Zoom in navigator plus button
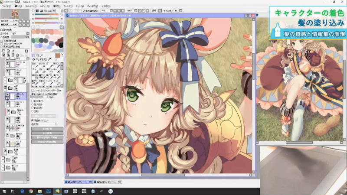 (x=24, y=21)
